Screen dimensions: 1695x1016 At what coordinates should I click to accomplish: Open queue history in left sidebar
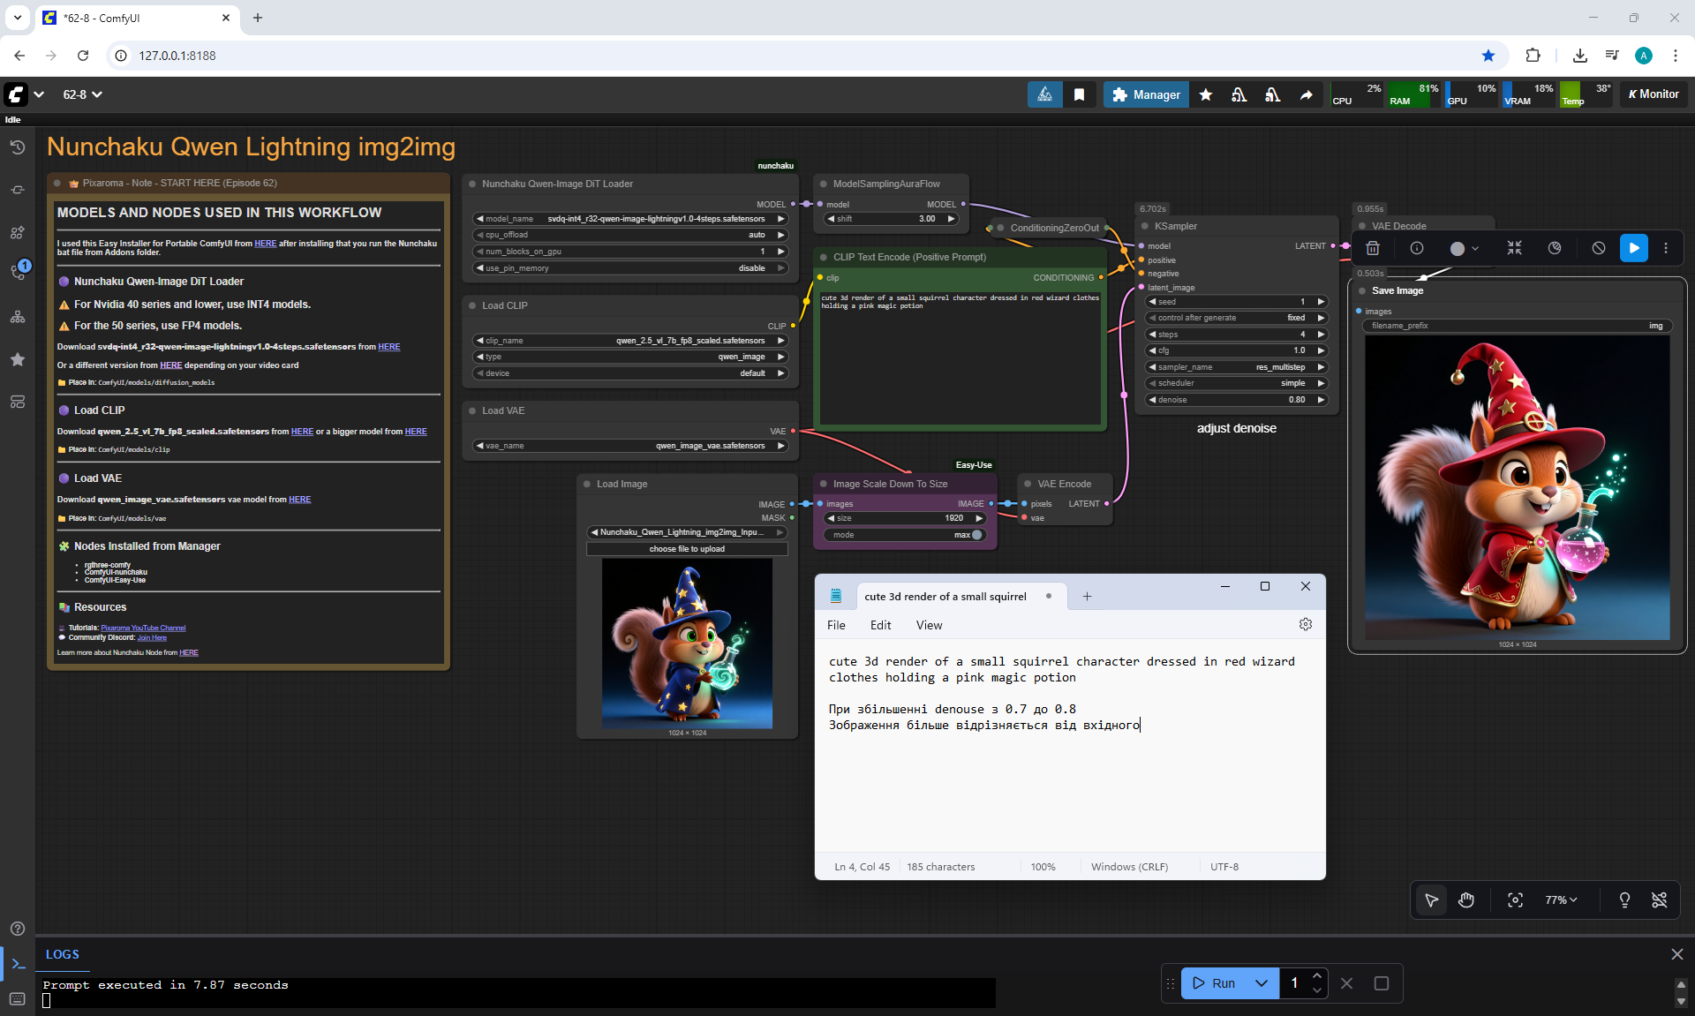click(17, 147)
